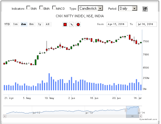Viewport: 161px width, 124px height.
Task: Enable the EMA indicator checkbox
Action: [41, 8]
